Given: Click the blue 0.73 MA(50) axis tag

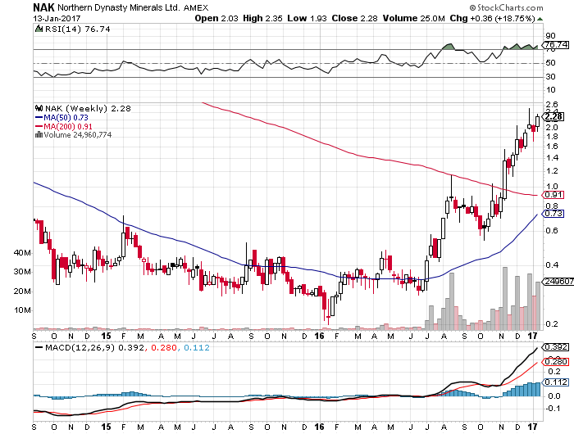Looking at the screenshot, I should tap(553, 214).
